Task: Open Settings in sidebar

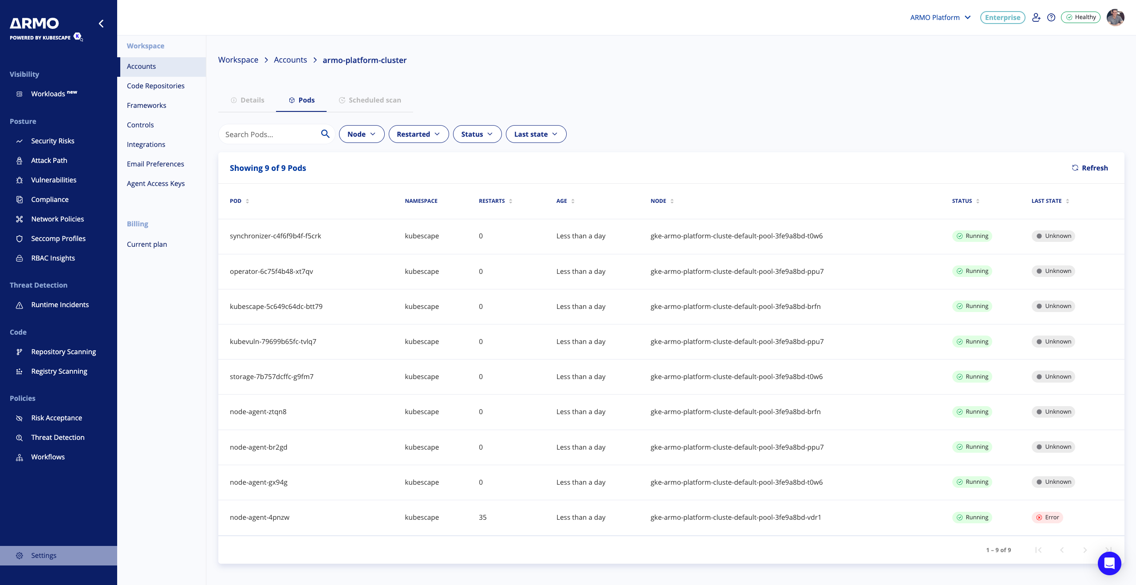Action: point(59,555)
